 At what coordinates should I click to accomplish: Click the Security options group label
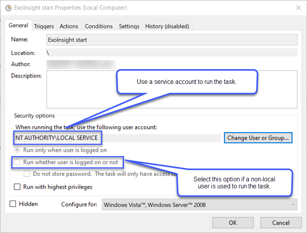[35, 116]
